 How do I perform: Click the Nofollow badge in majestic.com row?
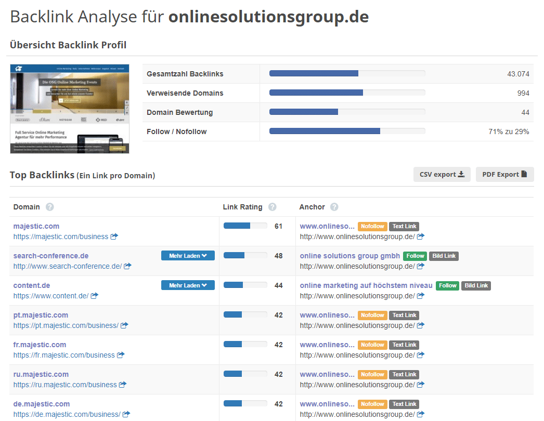(x=372, y=226)
